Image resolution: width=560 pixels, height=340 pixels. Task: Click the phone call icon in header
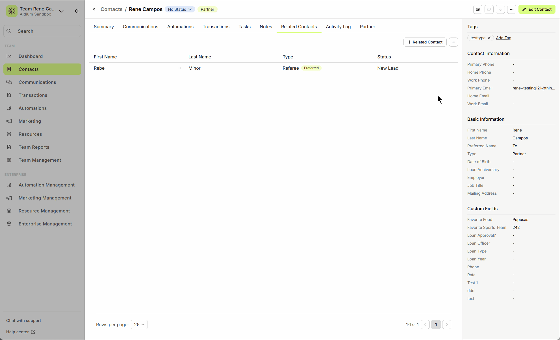[x=500, y=9]
